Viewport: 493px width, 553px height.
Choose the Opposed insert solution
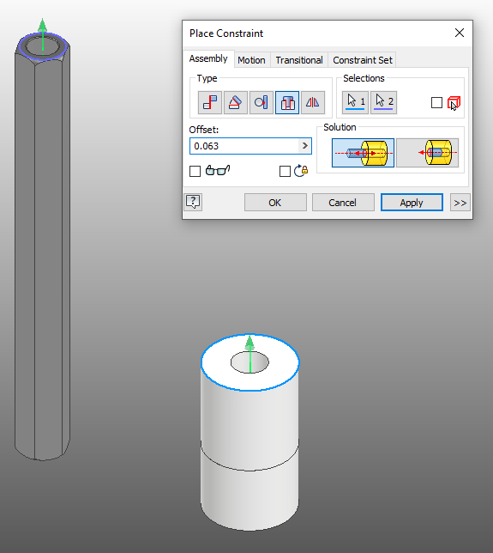[363, 153]
